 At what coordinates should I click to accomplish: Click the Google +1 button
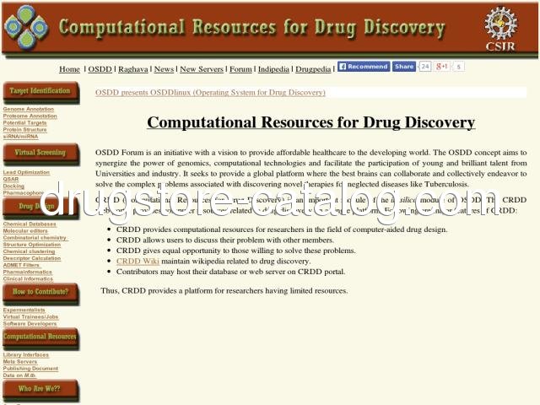(x=441, y=66)
